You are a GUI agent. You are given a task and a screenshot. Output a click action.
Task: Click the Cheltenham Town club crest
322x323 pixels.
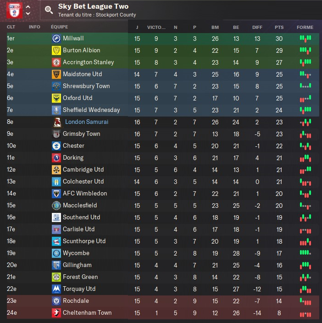pos(56,313)
